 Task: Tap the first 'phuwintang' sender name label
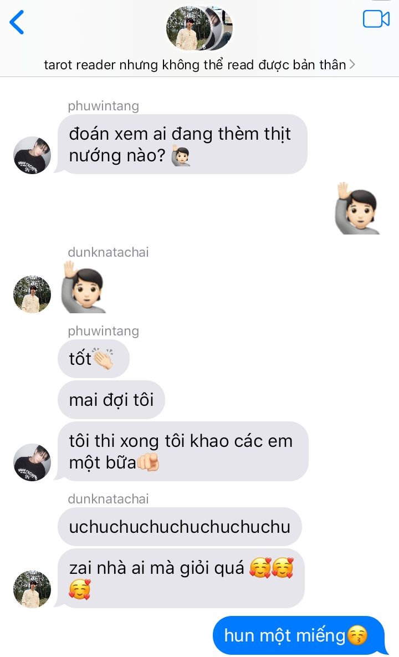point(104,105)
